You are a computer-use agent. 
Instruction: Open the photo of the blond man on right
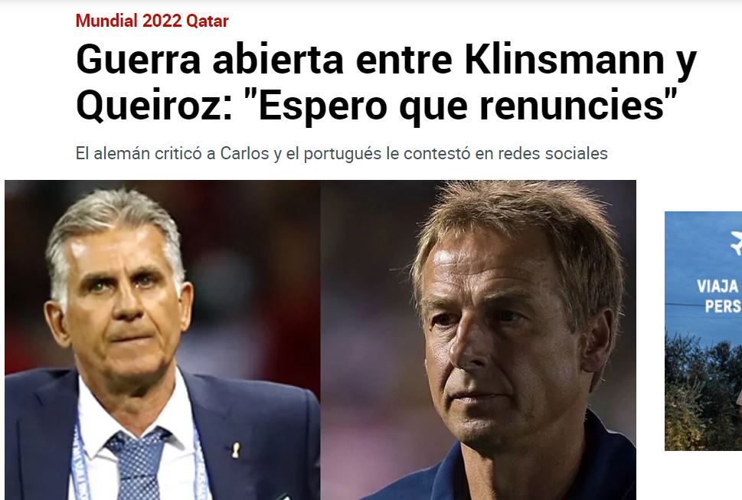[x=479, y=340]
